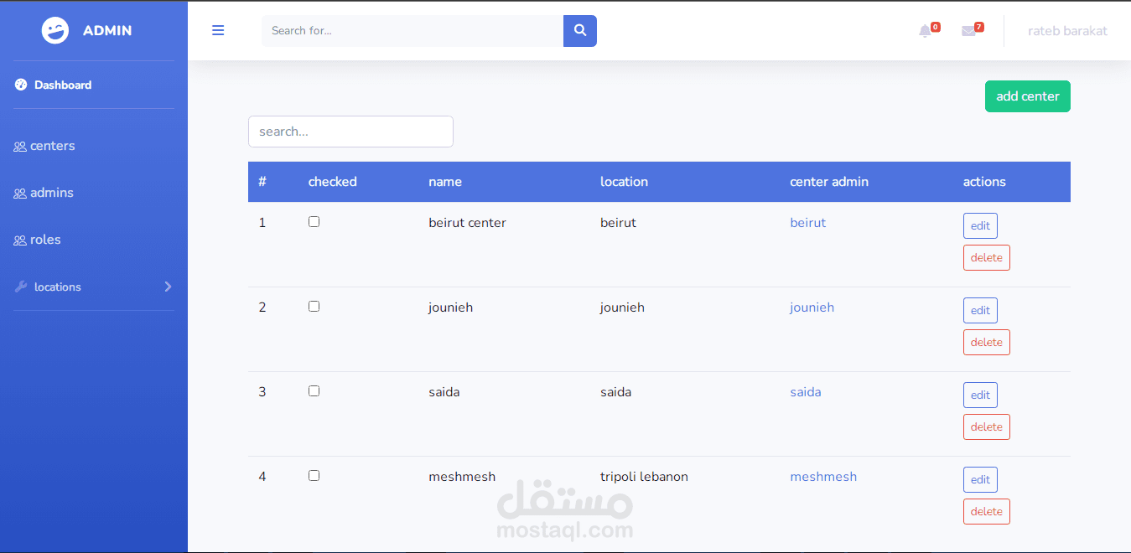This screenshot has height=553, width=1131.
Task: Open the roles sidebar item
Action: click(45, 240)
